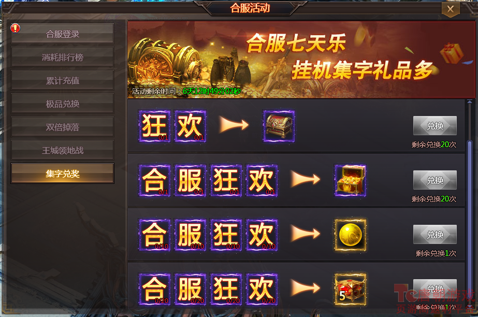Screen dimensions: 478x317
Task: Click the 服 tile showing 0/20
Action: coord(190,289)
